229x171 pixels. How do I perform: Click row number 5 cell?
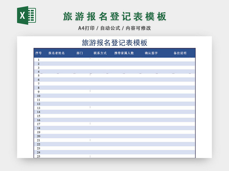point(39,76)
